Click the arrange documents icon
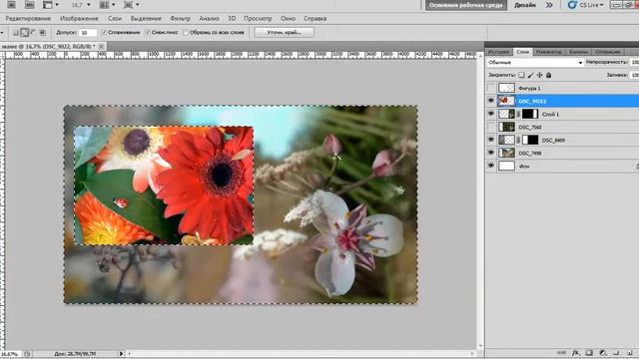Image resolution: width=639 pixels, height=359 pixels. click(104, 5)
